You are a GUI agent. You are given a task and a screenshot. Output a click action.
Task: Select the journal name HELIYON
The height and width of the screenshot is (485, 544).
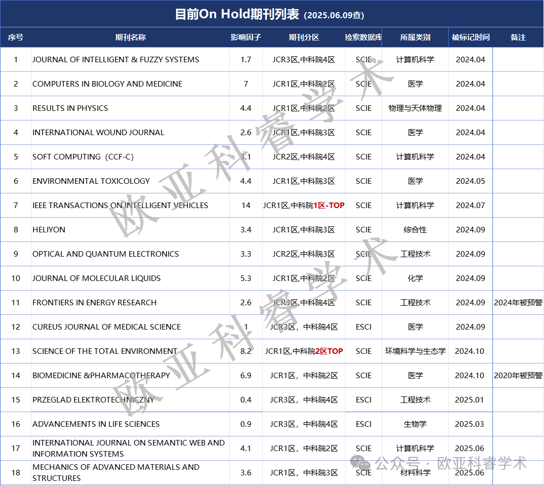[x=49, y=229]
